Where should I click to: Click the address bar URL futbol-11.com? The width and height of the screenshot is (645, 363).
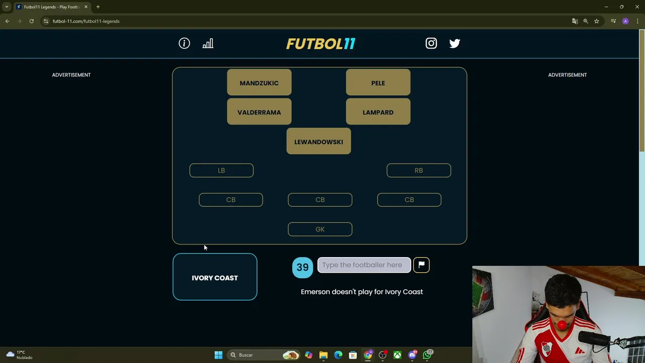point(86,21)
